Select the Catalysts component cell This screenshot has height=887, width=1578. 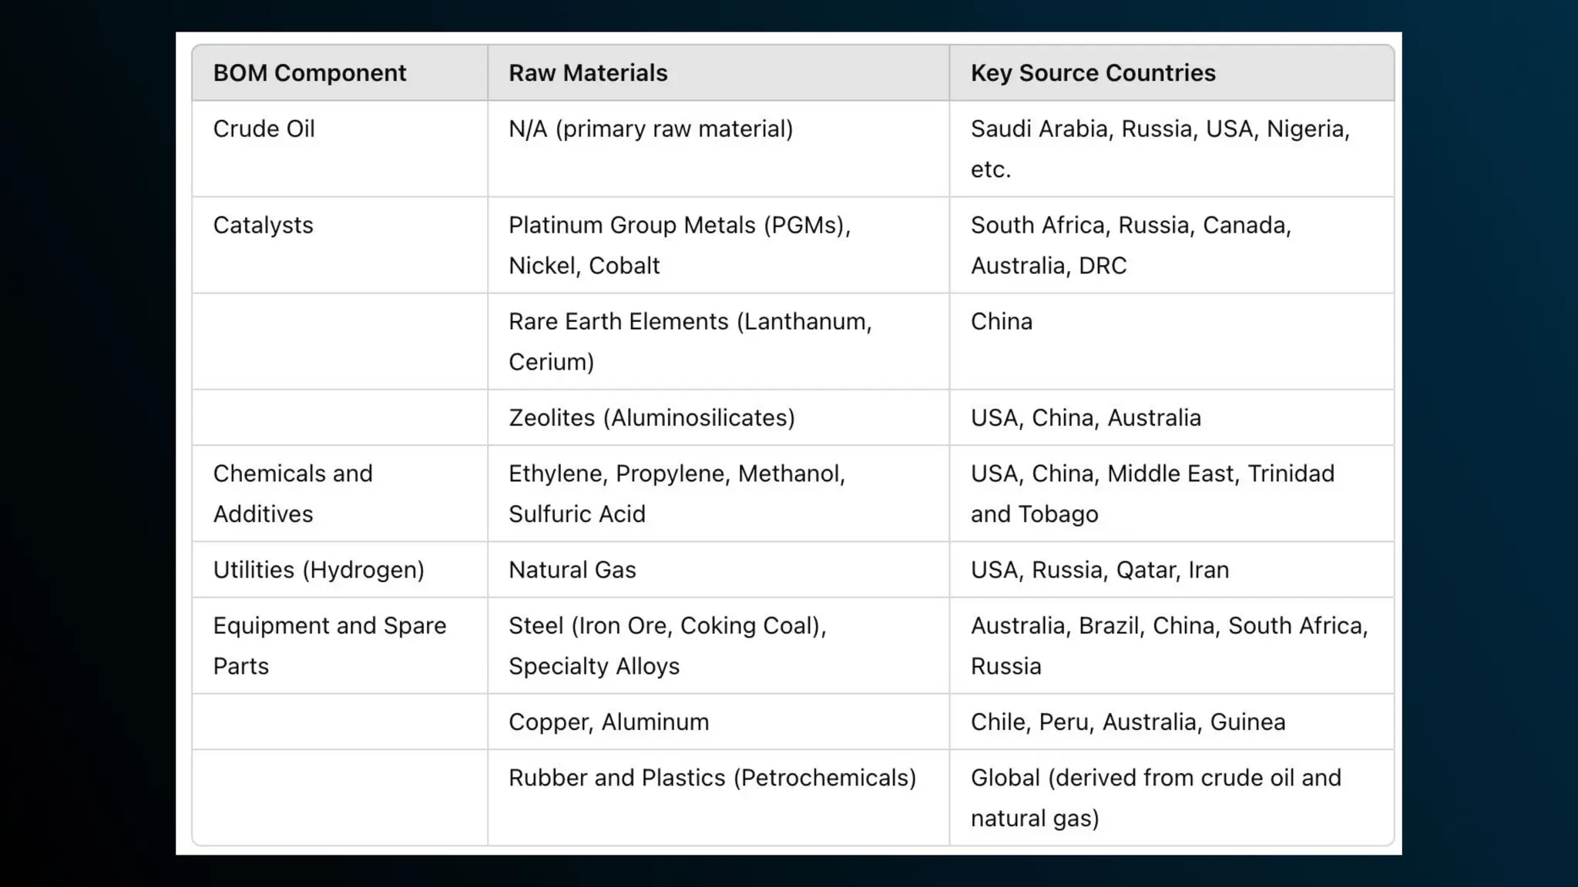[x=263, y=226]
